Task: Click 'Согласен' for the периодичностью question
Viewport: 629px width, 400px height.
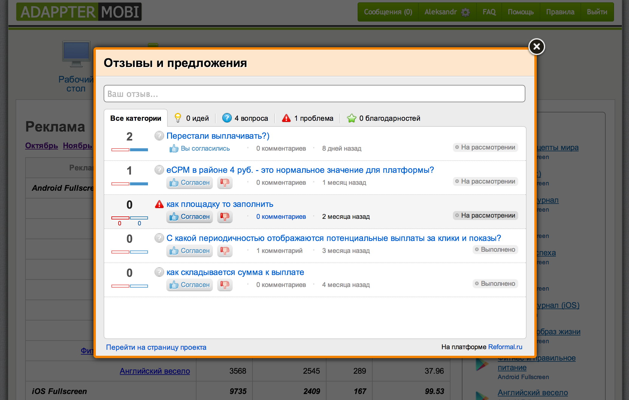Action: pos(190,251)
